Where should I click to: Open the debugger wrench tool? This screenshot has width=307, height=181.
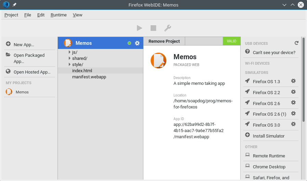tap(168, 28)
